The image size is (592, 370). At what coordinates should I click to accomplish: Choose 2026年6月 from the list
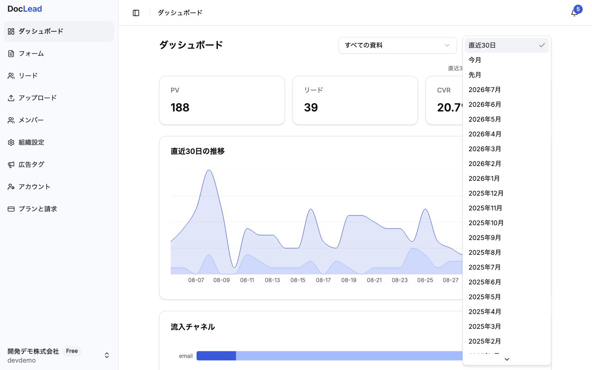coord(507,105)
